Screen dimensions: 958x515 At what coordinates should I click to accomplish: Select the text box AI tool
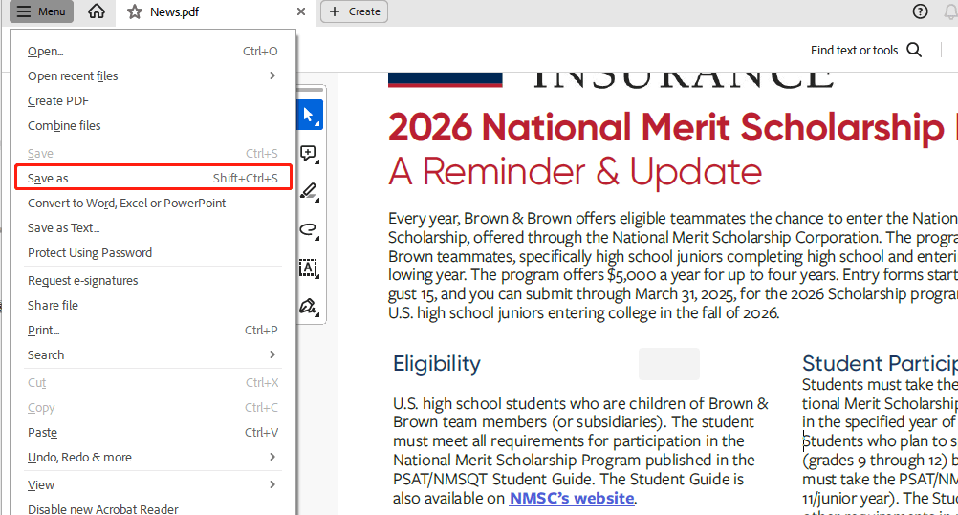(309, 268)
